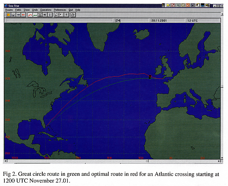
Task: Click the orange clock shortcut icon
Action: click(x=188, y=5)
